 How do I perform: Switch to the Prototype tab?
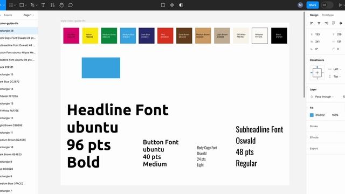pos(328,15)
